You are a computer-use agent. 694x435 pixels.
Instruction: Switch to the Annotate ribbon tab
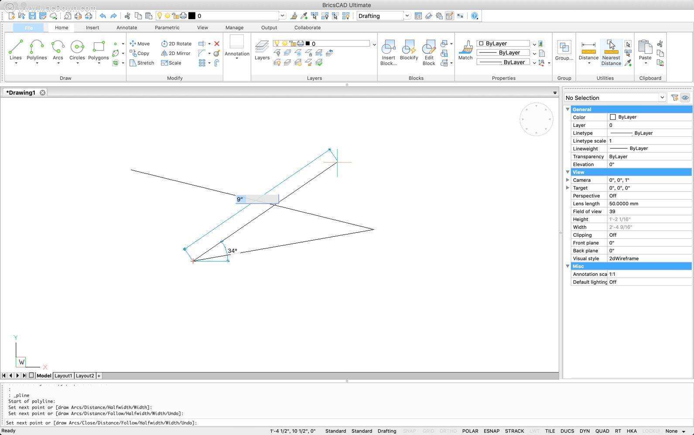[126, 27]
